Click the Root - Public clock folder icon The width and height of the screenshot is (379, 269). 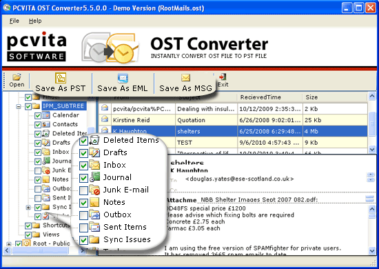(x=27, y=243)
